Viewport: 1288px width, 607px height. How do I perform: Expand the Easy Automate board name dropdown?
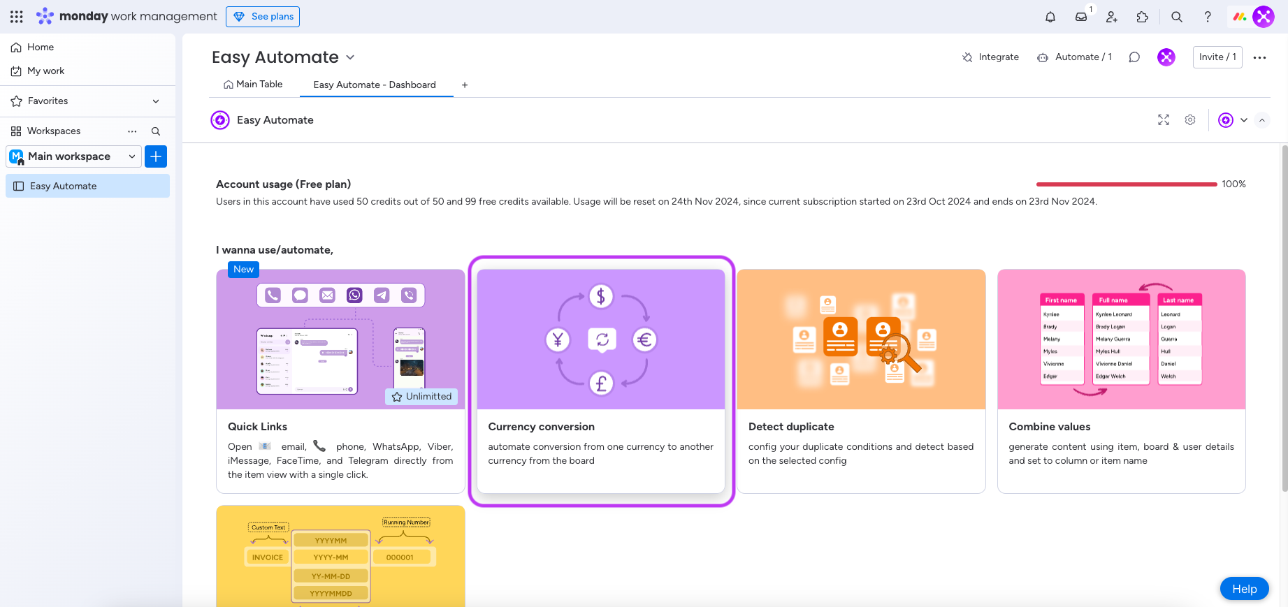click(350, 57)
